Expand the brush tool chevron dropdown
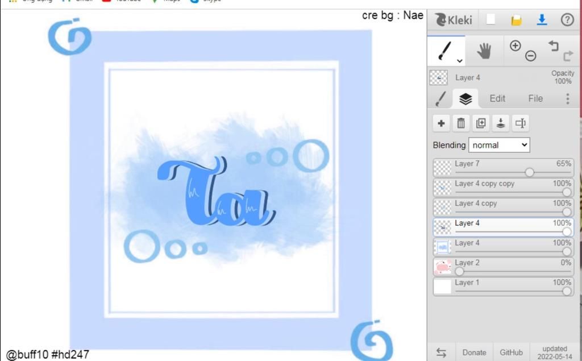 pyautogui.click(x=459, y=61)
